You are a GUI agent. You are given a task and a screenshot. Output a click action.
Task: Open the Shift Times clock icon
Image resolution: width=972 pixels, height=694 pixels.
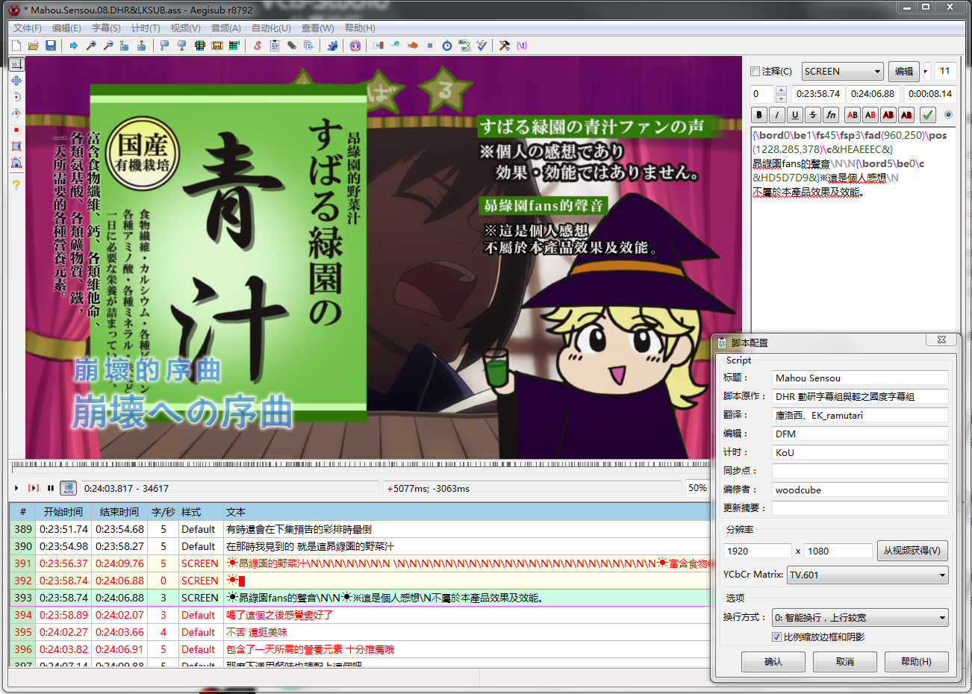(x=446, y=46)
